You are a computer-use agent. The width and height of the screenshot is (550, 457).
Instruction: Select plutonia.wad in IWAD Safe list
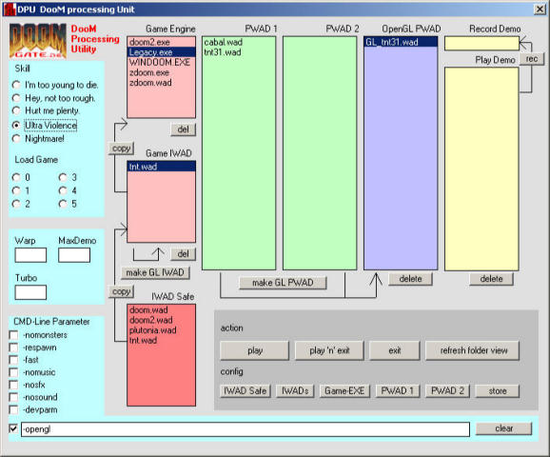pos(162,330)
